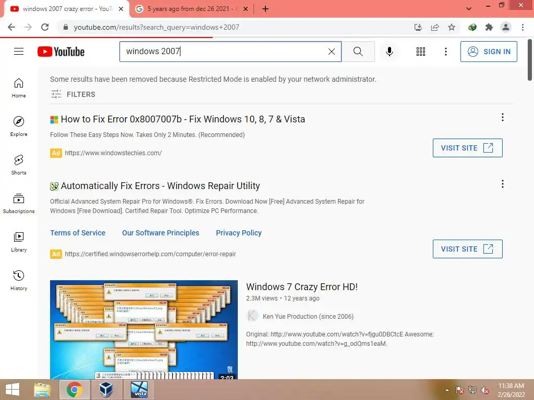Open the YouTube apps grid icon

tap(421, 52)
